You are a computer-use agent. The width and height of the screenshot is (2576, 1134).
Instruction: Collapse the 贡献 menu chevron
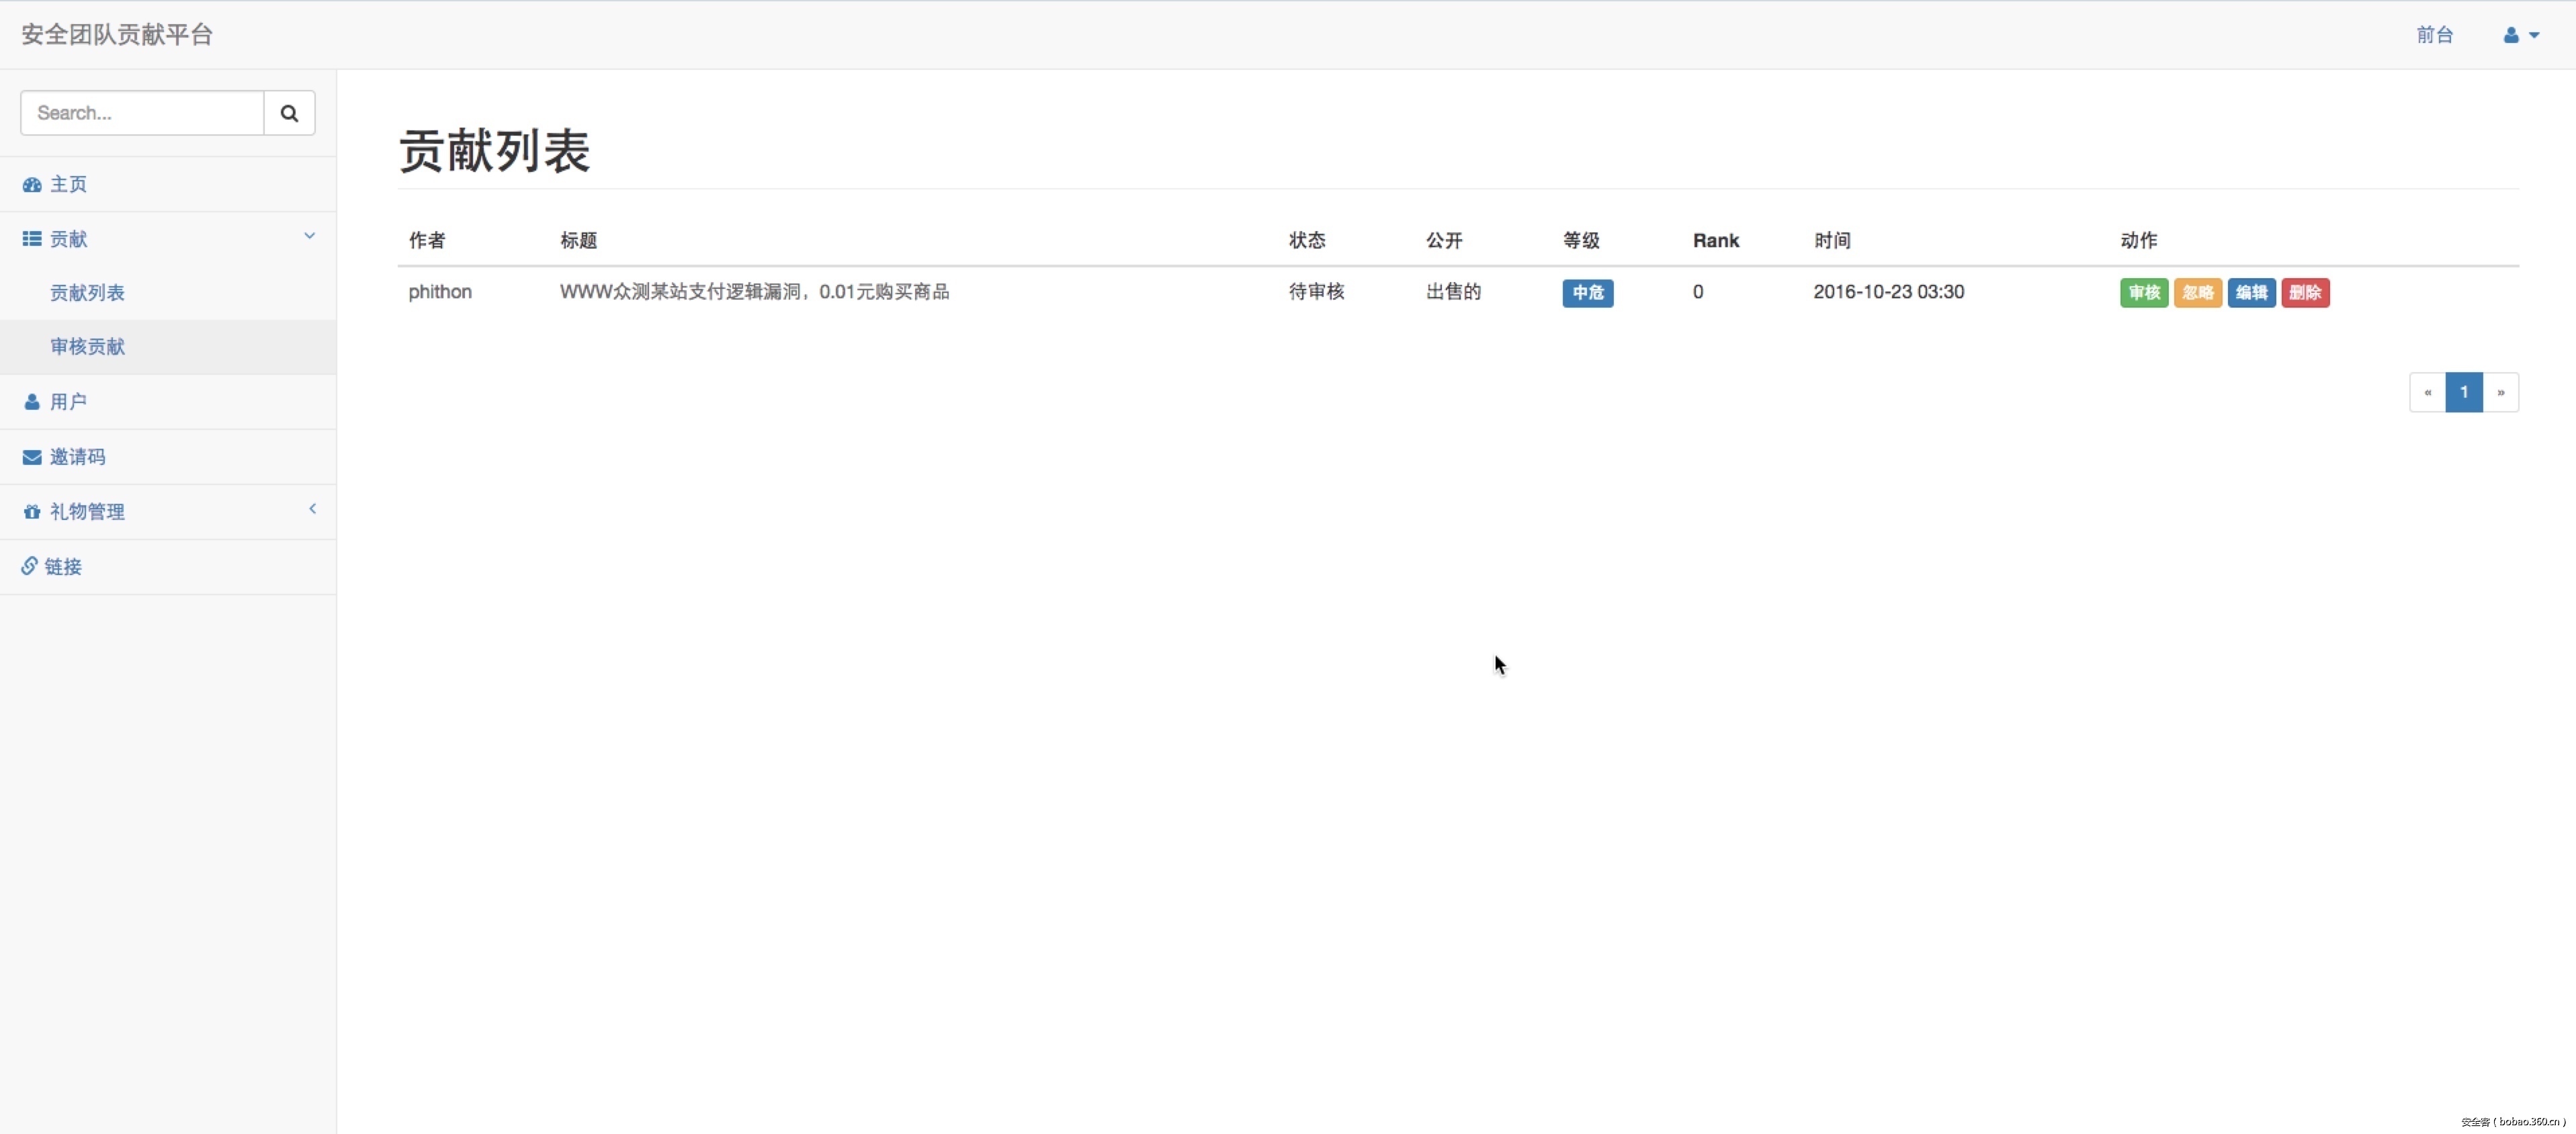tap(309, 236)
